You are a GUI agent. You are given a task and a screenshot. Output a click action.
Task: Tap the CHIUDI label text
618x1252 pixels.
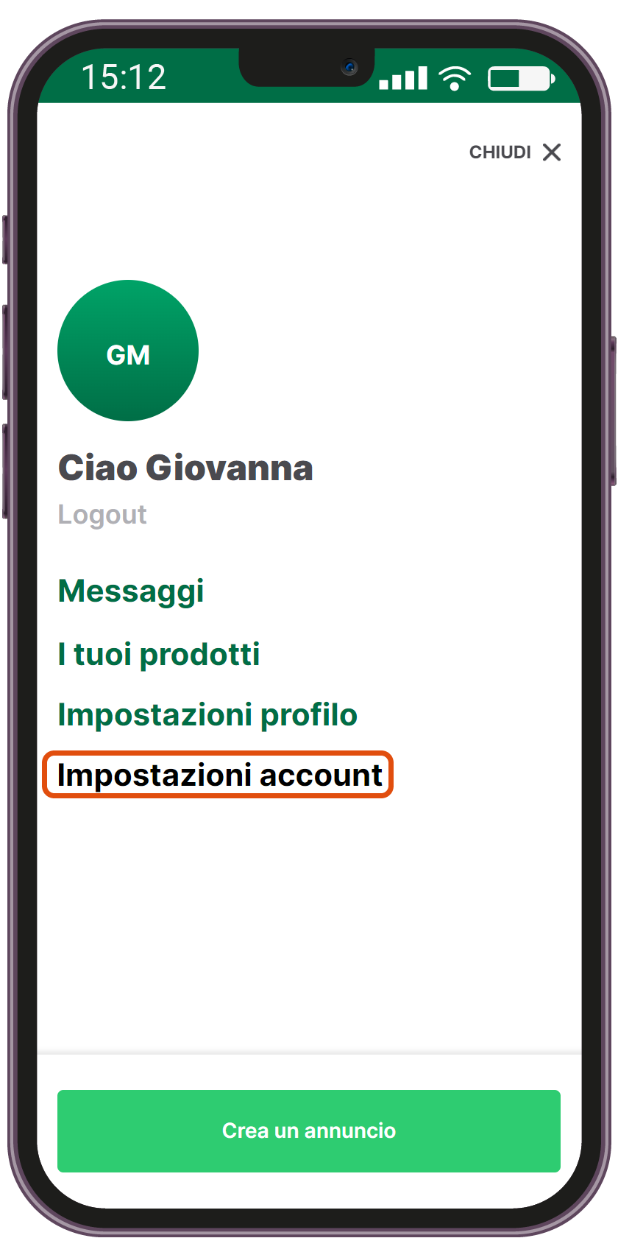[500, 152]
